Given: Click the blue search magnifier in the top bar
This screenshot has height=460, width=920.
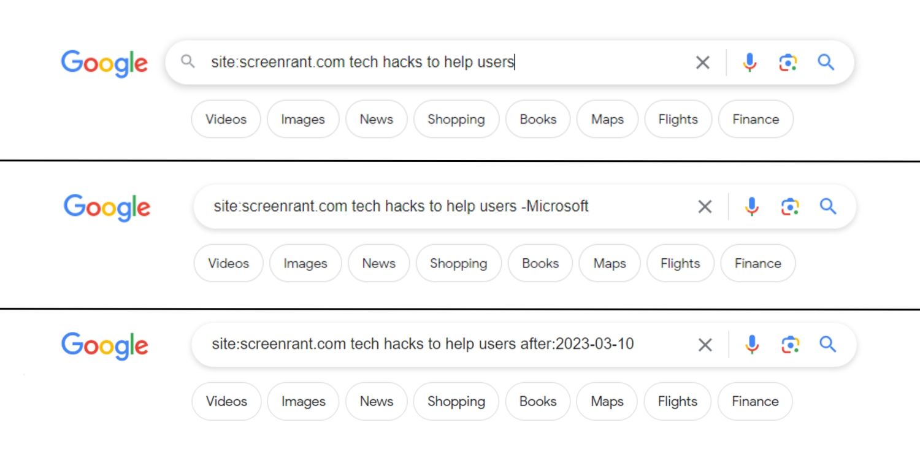Looking at the screenshot, I should tap(826, 62).
